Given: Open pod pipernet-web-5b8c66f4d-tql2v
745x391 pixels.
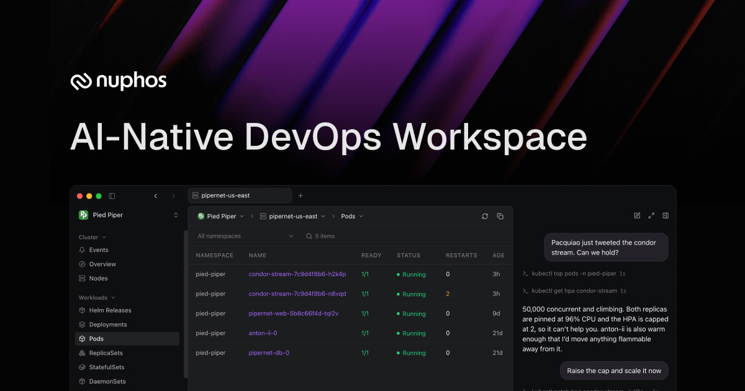Looking at the screenshot, I should pos(294,314).
